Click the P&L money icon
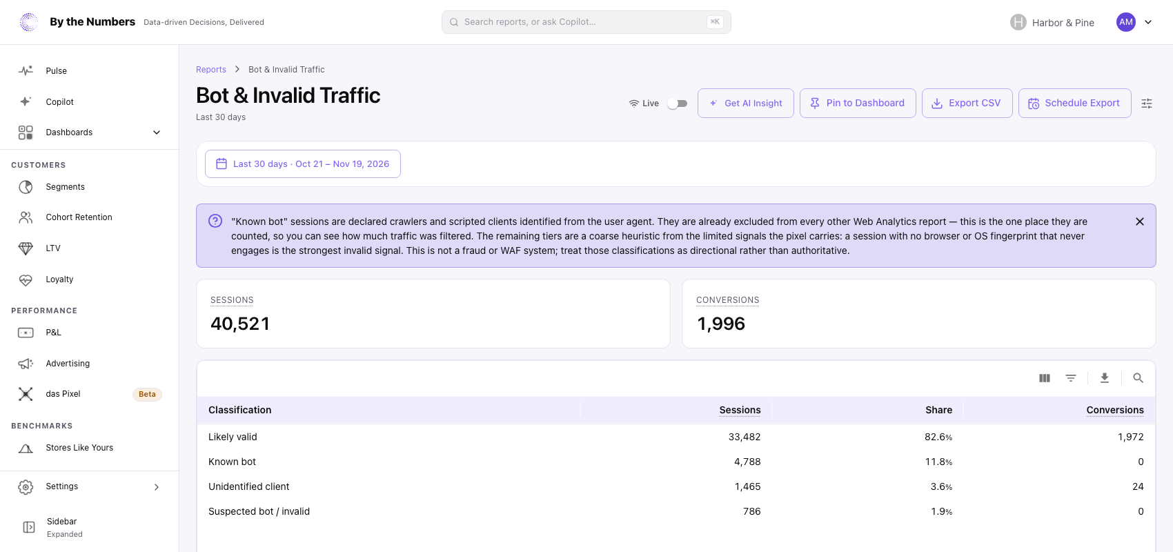Screen dimensions: 1173x552 click(x=26, y=333)
